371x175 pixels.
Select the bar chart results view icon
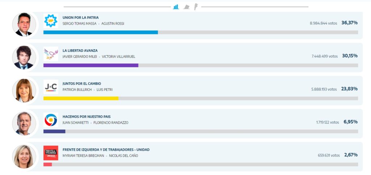[176, 7]
